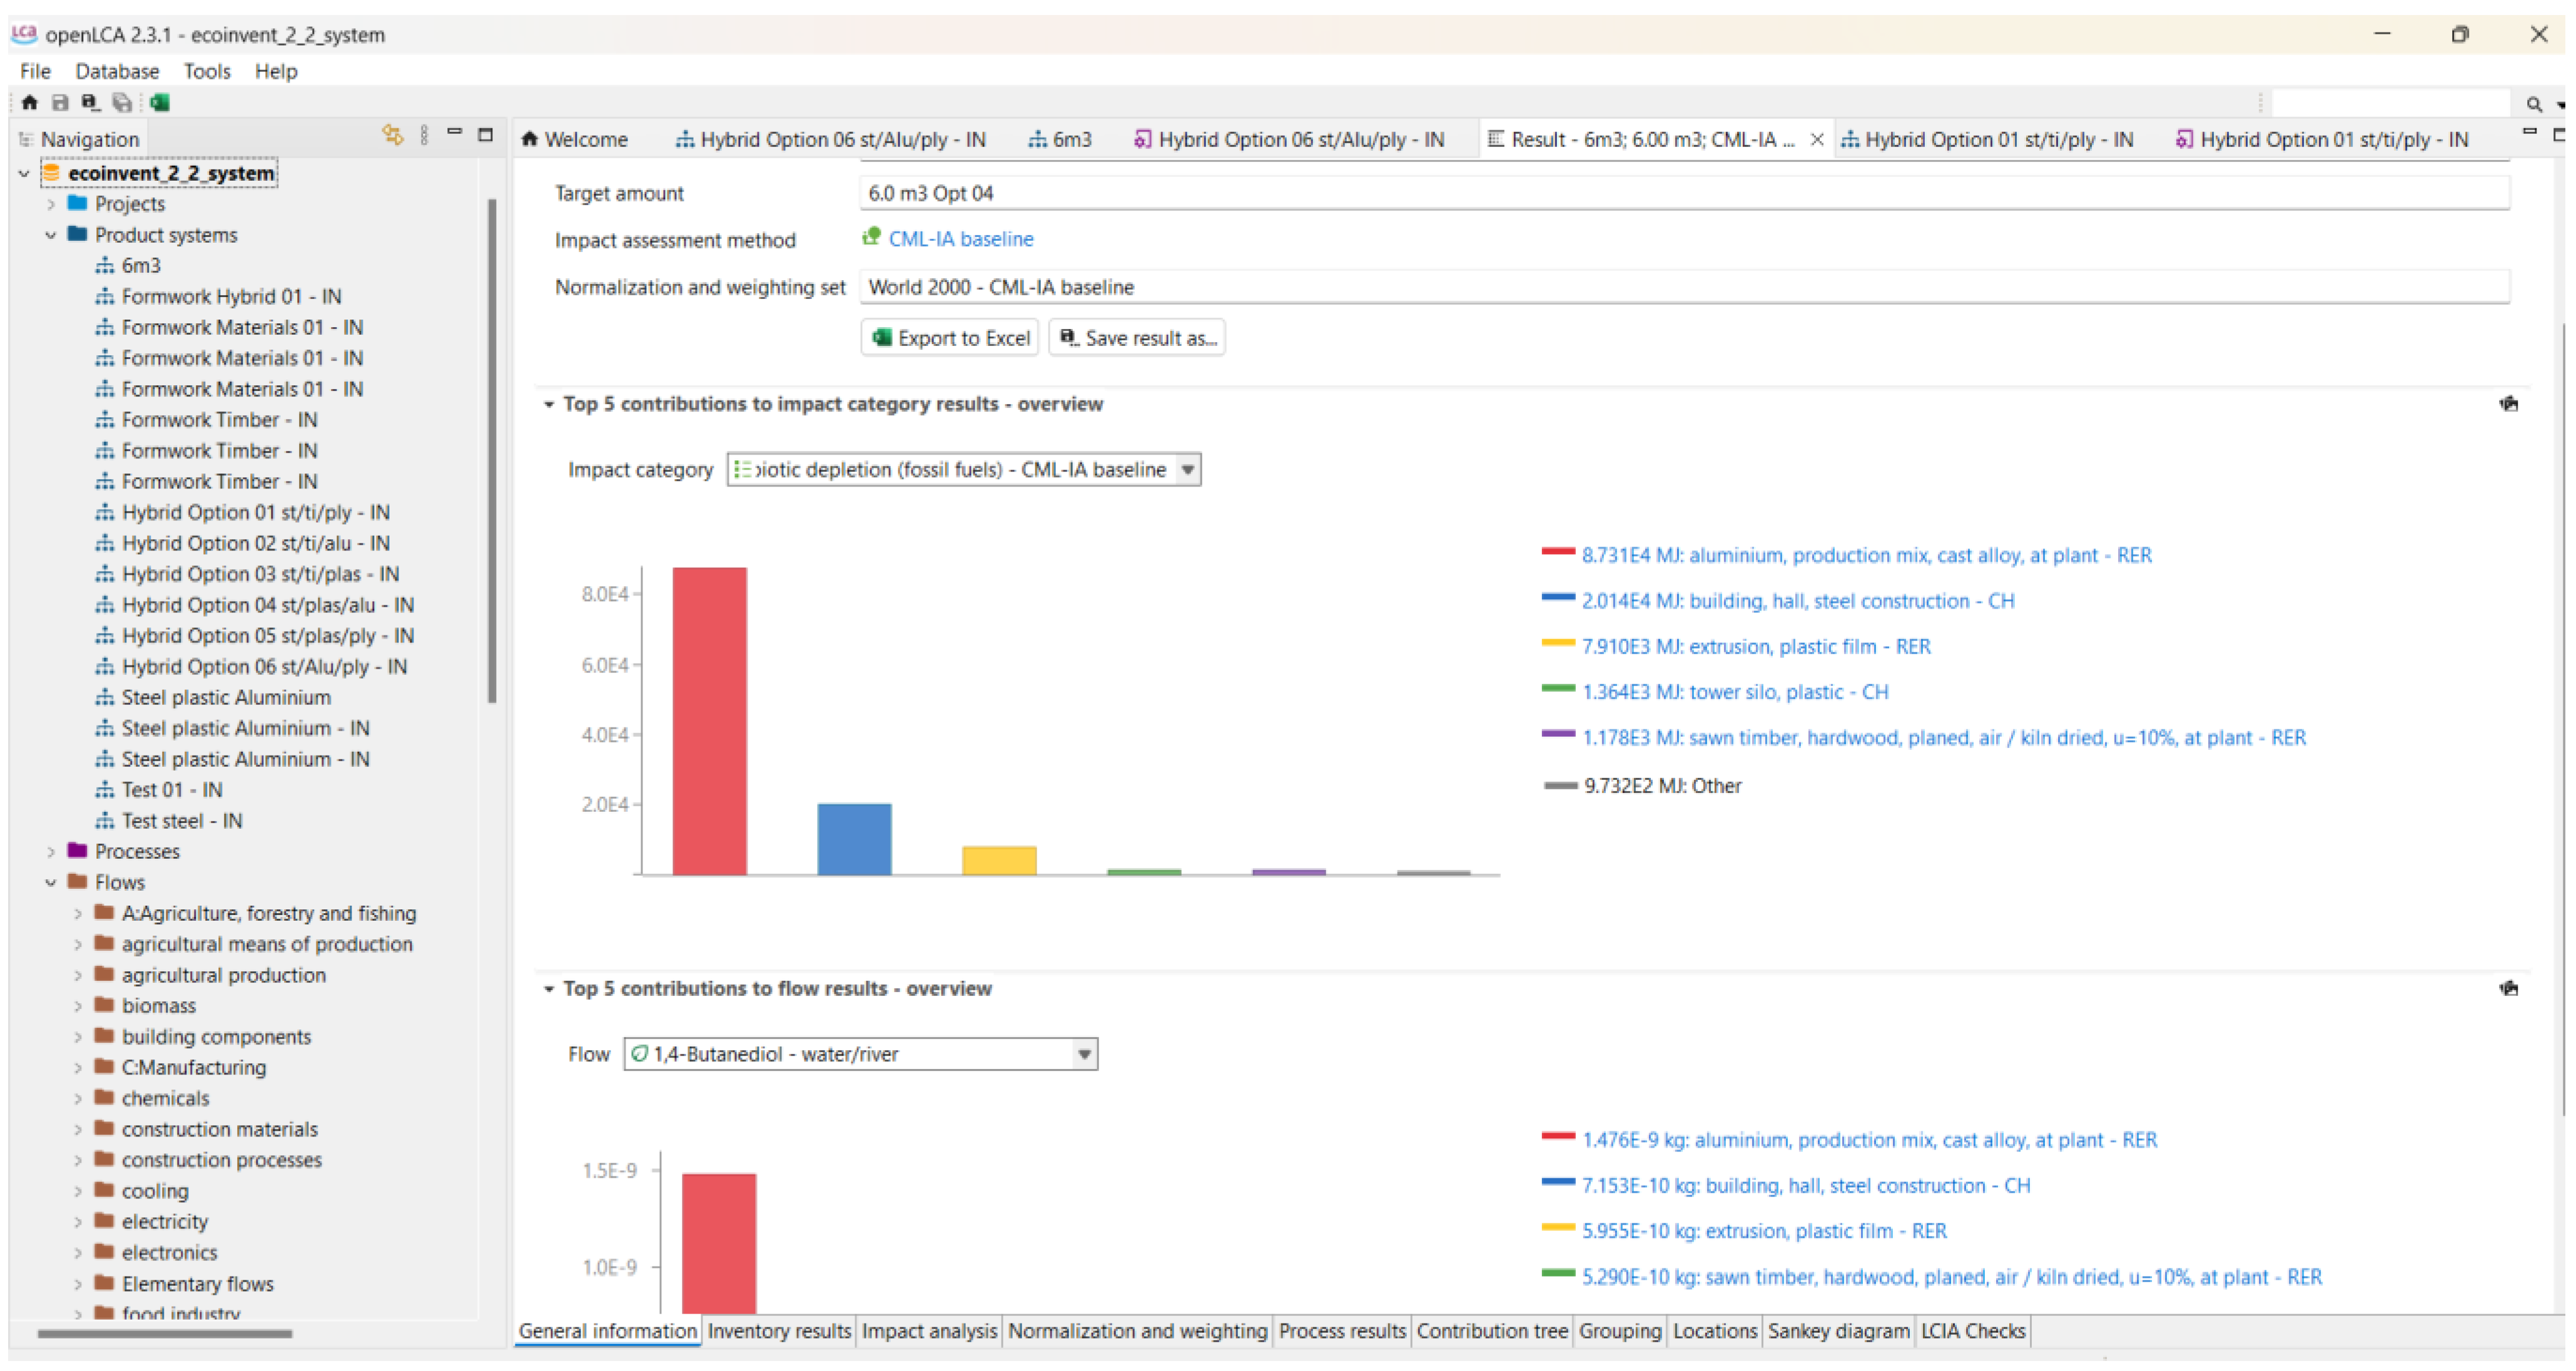The image size is (2576, 1371).
Task: Click the Home toolbar icon
Action: click(29, 102)
